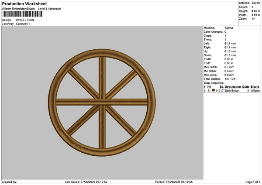This screenshot has width=262, height=185.
Task: Select the Brand column header
Action: pyautogui.click(x=255, y=87)
